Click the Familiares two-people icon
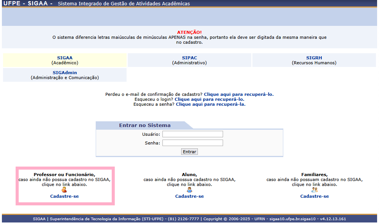Image resolution: width=379 pixels, height=224 pixels. tap(315, 190)
